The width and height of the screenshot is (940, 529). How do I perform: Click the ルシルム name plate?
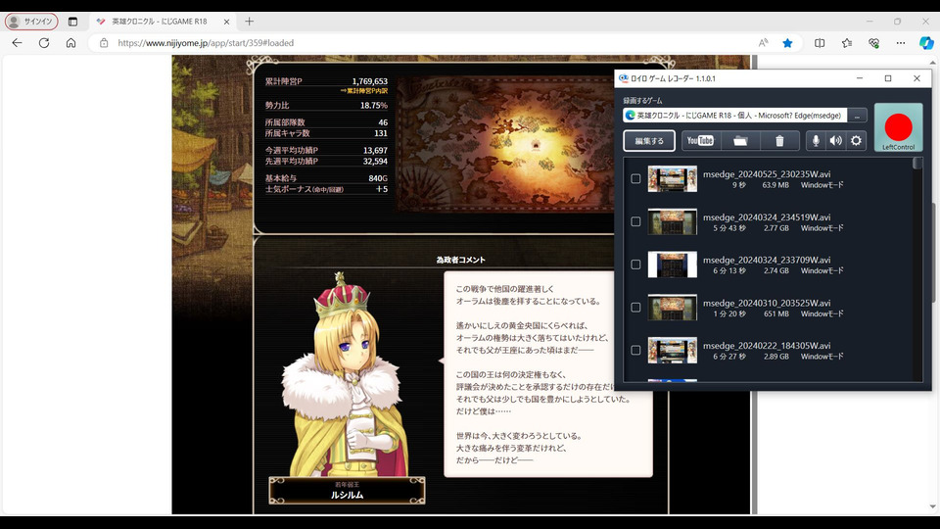347,491
